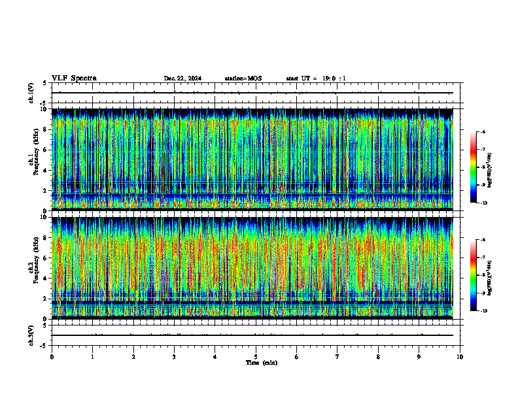This screenshot has height=400, width=518.
Task: Click the "5" tick on ch.1(V) axis
Action: [45, 83]
